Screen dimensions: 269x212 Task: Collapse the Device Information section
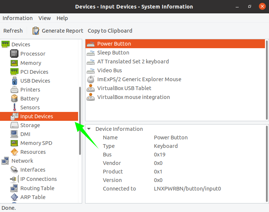click(x=89, y=129)
